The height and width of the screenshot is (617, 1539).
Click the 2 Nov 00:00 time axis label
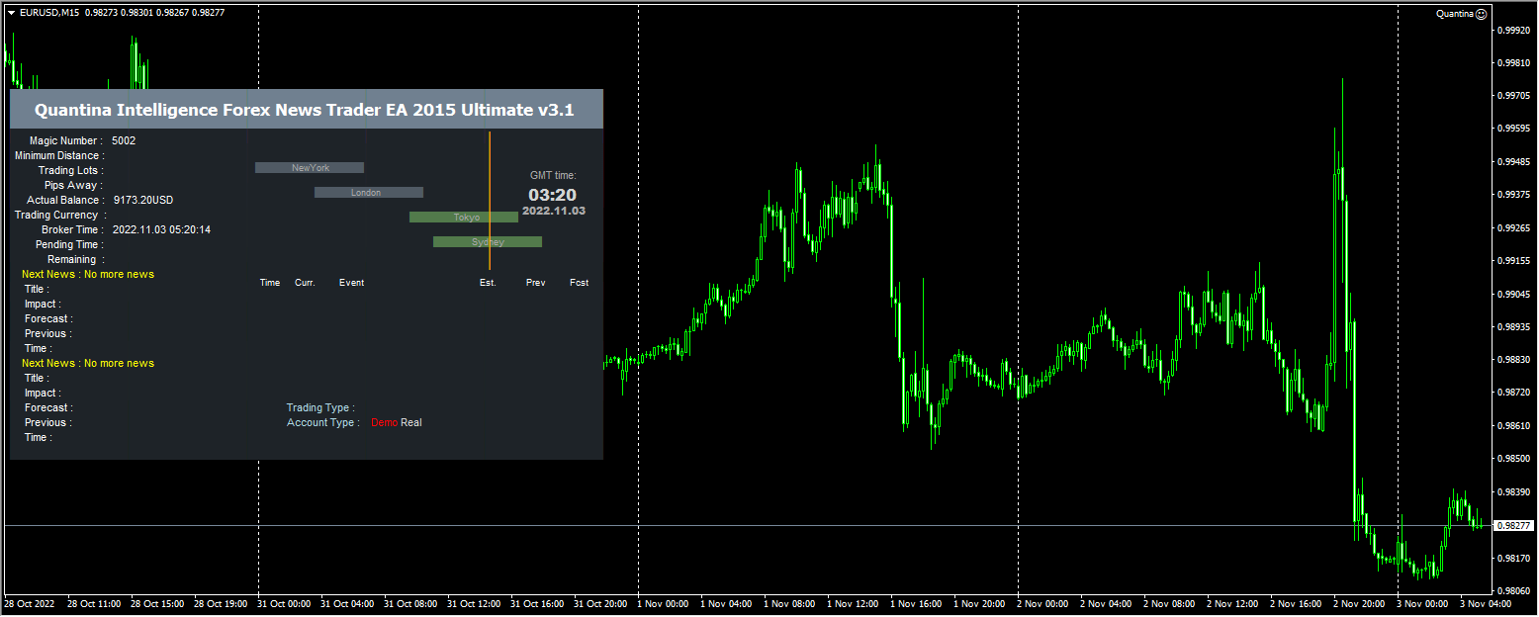tap(1043, 603)
